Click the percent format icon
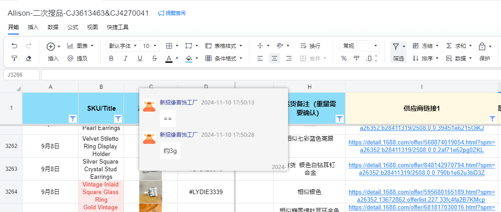The width and height of the screenshot is (501, 212). (x=344, y=58)
